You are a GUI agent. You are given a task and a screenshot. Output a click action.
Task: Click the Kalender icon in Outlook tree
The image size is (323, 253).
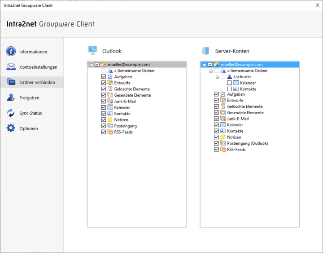click(110, 107)
